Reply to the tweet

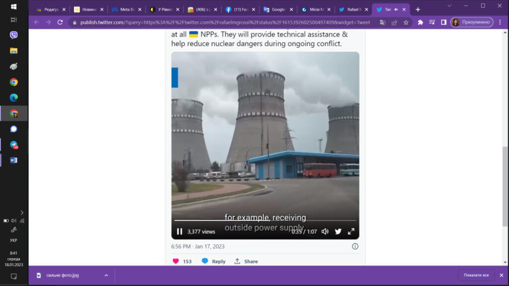(x=213, y=261)
